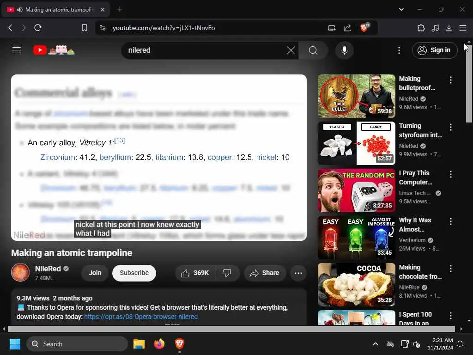Clear the search text with the X

click(x=291, y=50)
